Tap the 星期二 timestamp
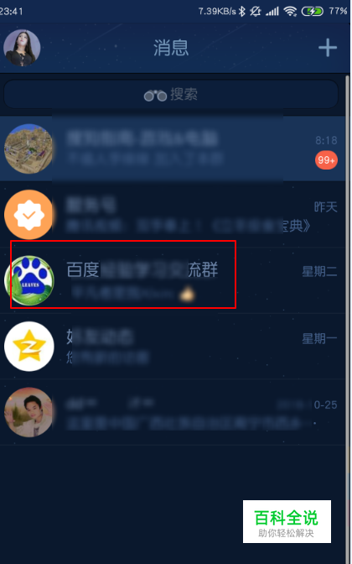The height and width of the screenshot is (564, 352). pyautogui.click(x=319, y=272)
